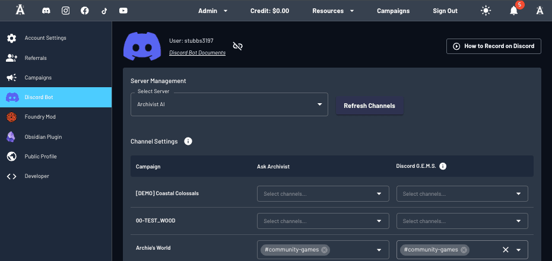Screen dimensions: 552x261
Task: Open How to Record on Discord
Action: 494,46
